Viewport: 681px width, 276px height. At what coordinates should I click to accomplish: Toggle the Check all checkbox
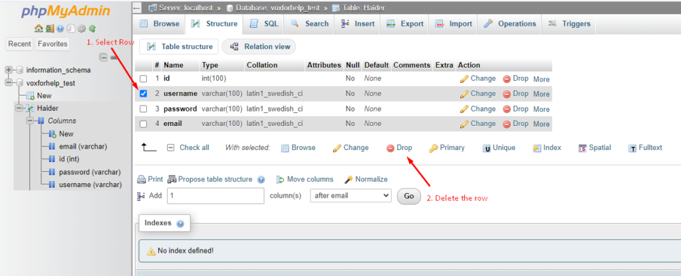click(x=171, y=148)
